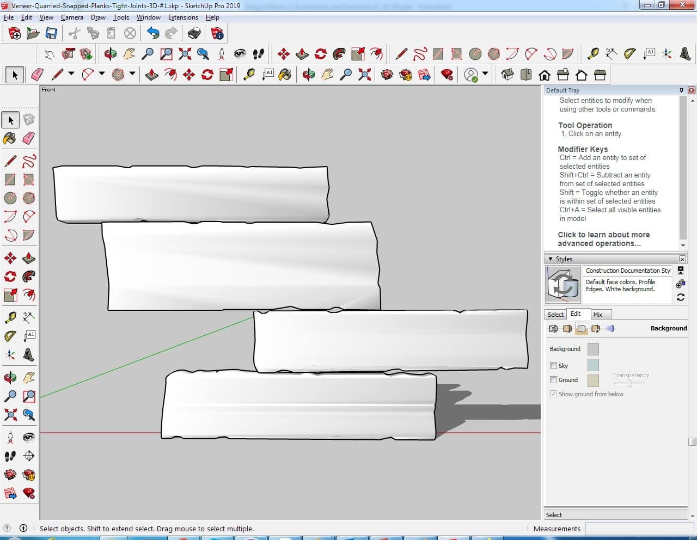Collapse the Styles panel section
The height and width of the screenshot is (540, 697).
[x=551, y=259]
